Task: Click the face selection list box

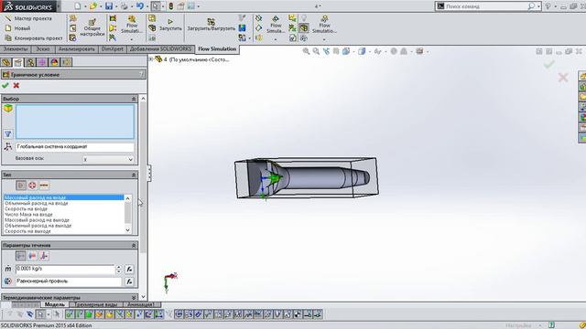Action: (x=75, y=122)
